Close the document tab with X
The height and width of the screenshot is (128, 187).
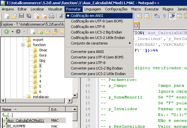pos(136,25)
